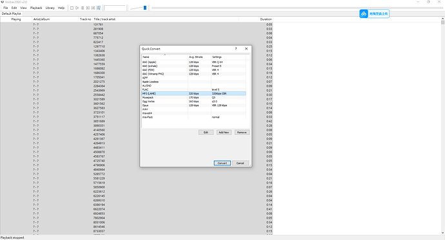Screen dimensions: 445x240
Task: Click the Add New preset button
Action: click(224, 133)
